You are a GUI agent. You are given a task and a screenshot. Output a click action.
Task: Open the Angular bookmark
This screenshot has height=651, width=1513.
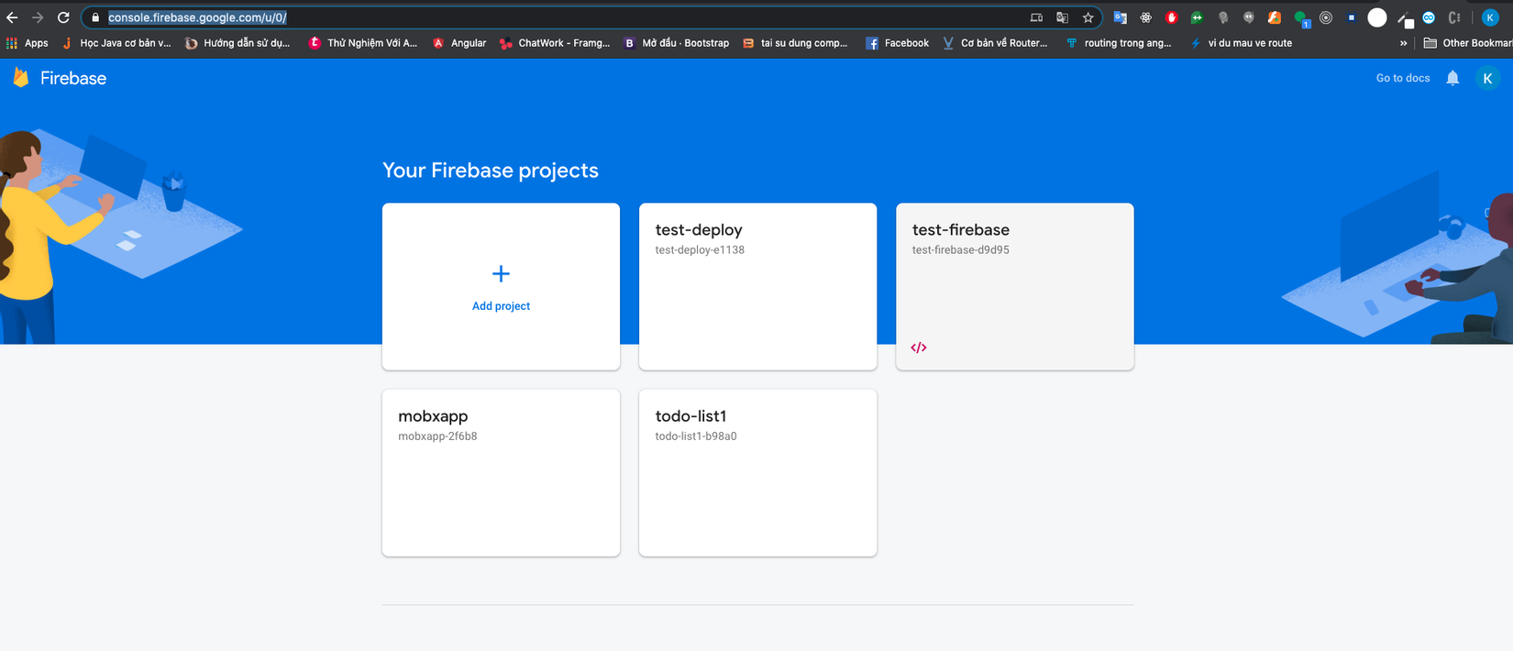tap(459, 43)
